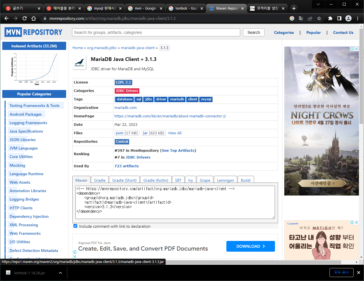The height and width of the screenshot is (281, 364).
Task: Close the saramin ad X icon
Action: click(357, 222)
